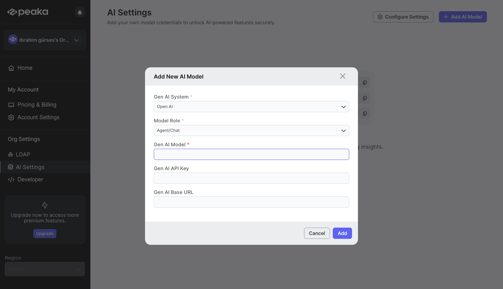This screenshot has height=289, width=503.
Task: Select AI Settings in the sidebar
Action: [45, 167]
